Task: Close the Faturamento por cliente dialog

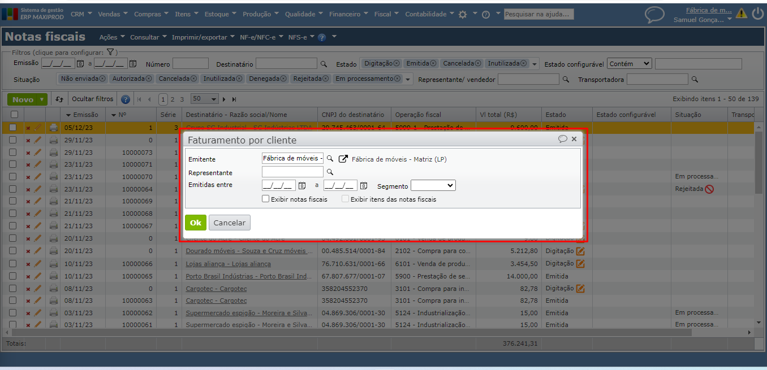Action: coord(574,139)
